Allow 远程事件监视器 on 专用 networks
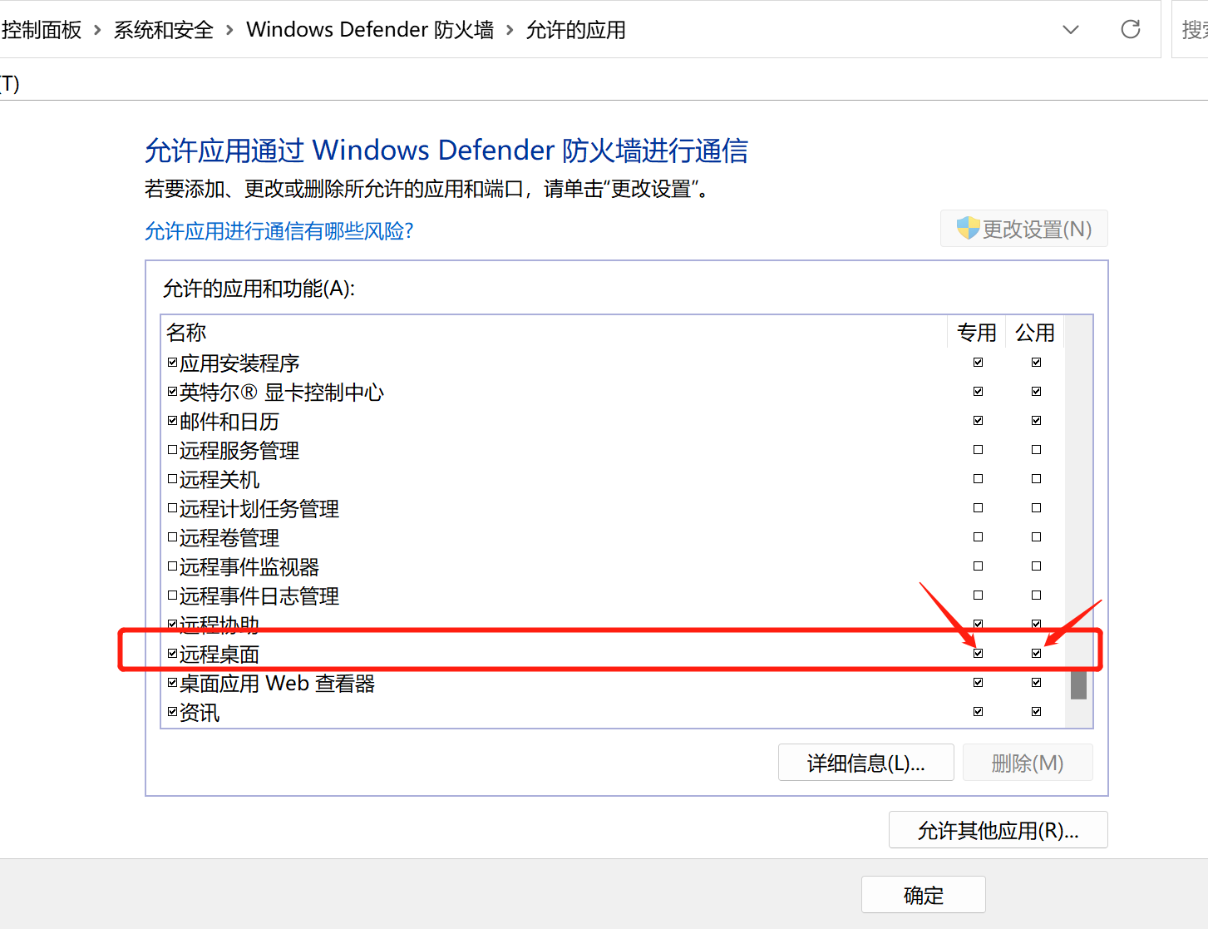Viewport: 1208px width, 929px height. tap(978, 566)
